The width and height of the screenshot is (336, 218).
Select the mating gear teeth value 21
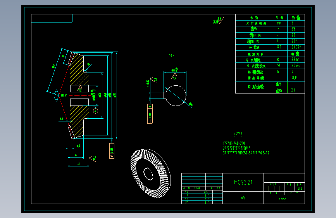click(293, 90)
